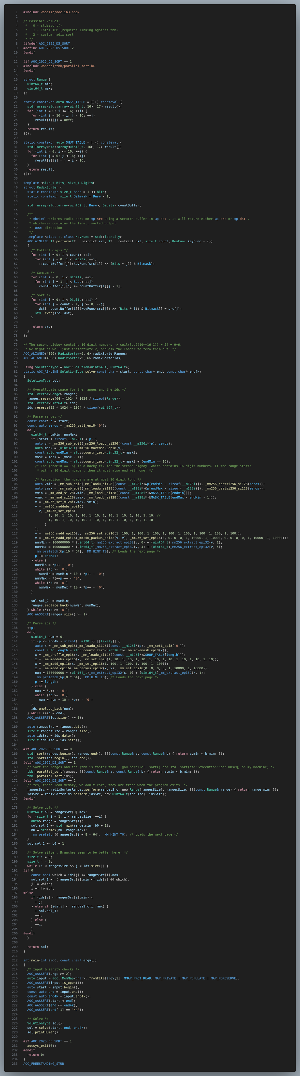Click 'uint64_t min;' on line 17
The width and height of the screenshot is (300, 1076).
[40, 84]
